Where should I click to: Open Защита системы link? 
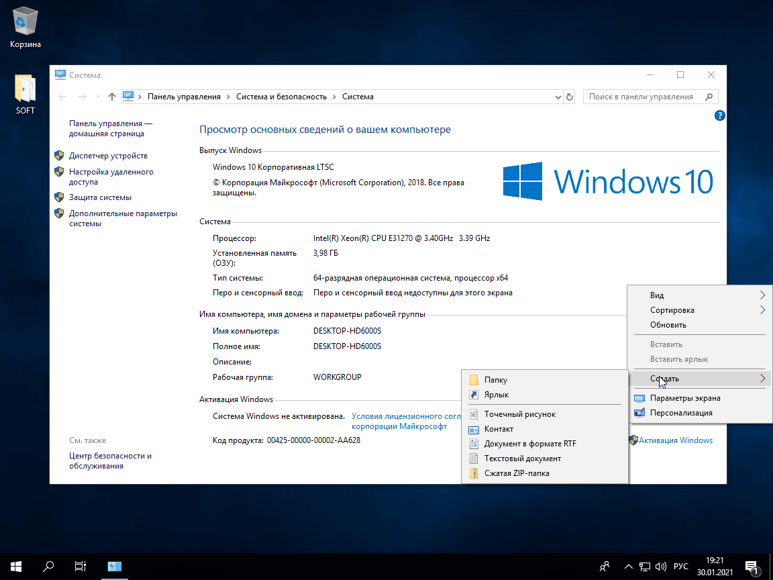[x=100, y=197]
